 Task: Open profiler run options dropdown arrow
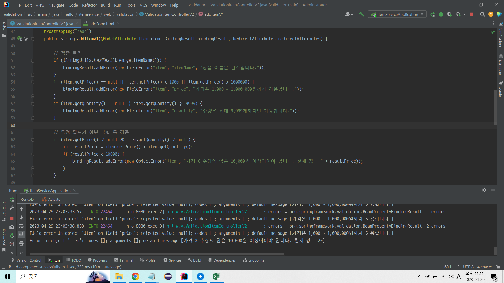[464, 14]
